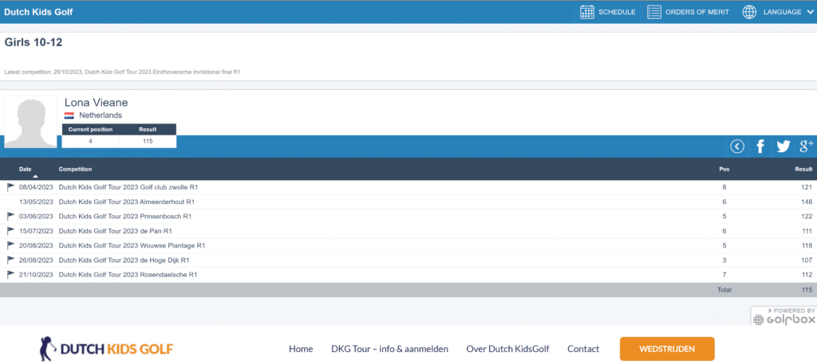This screenshot has height=364, width=817.
Task: Open the Schedule calendar icon
Action: pyautogui.click(x=587, y=12)
